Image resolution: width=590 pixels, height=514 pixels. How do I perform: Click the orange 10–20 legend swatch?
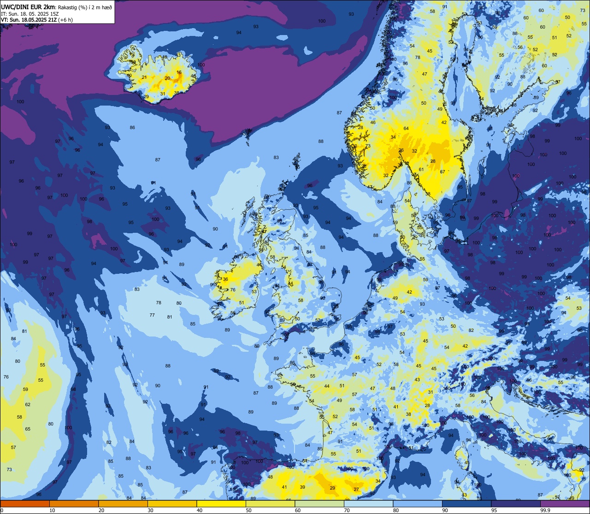pyautogui.click(x=74, y=504)
